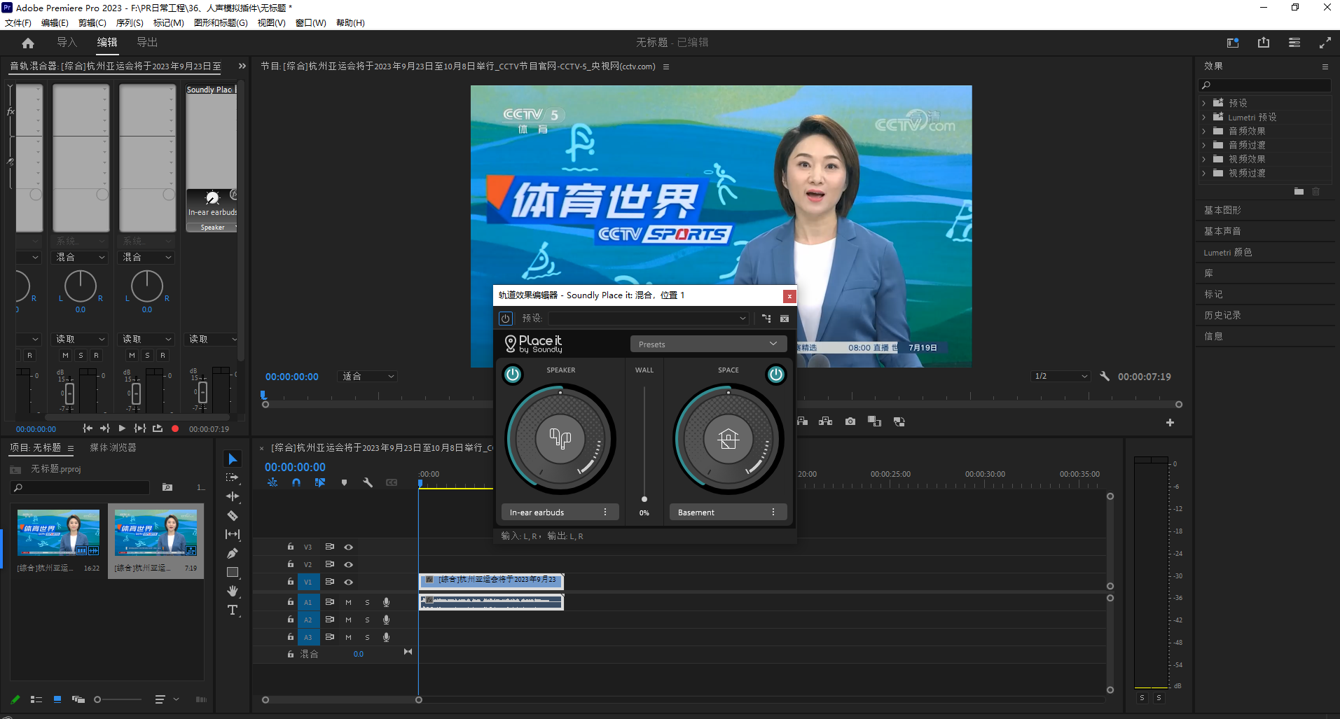
Task: Click the Effects panel search field
Action: (1265, 85)
